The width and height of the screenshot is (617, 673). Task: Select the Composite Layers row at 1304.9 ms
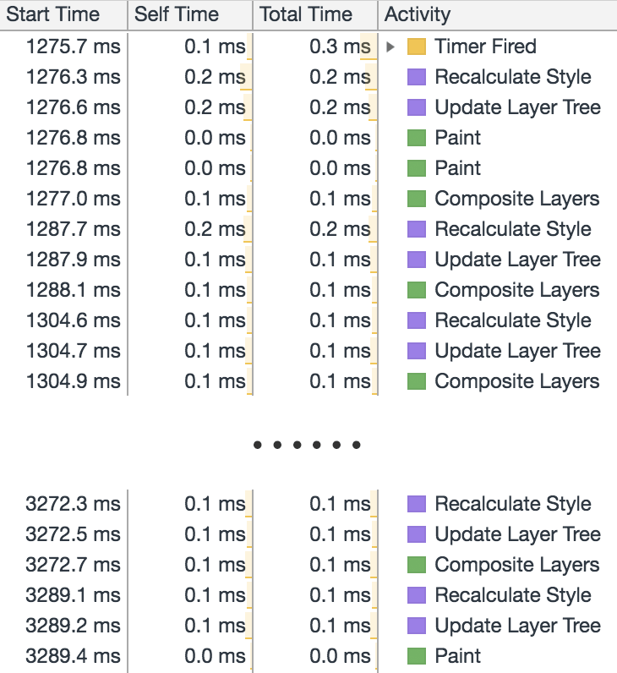click(516, 381)
